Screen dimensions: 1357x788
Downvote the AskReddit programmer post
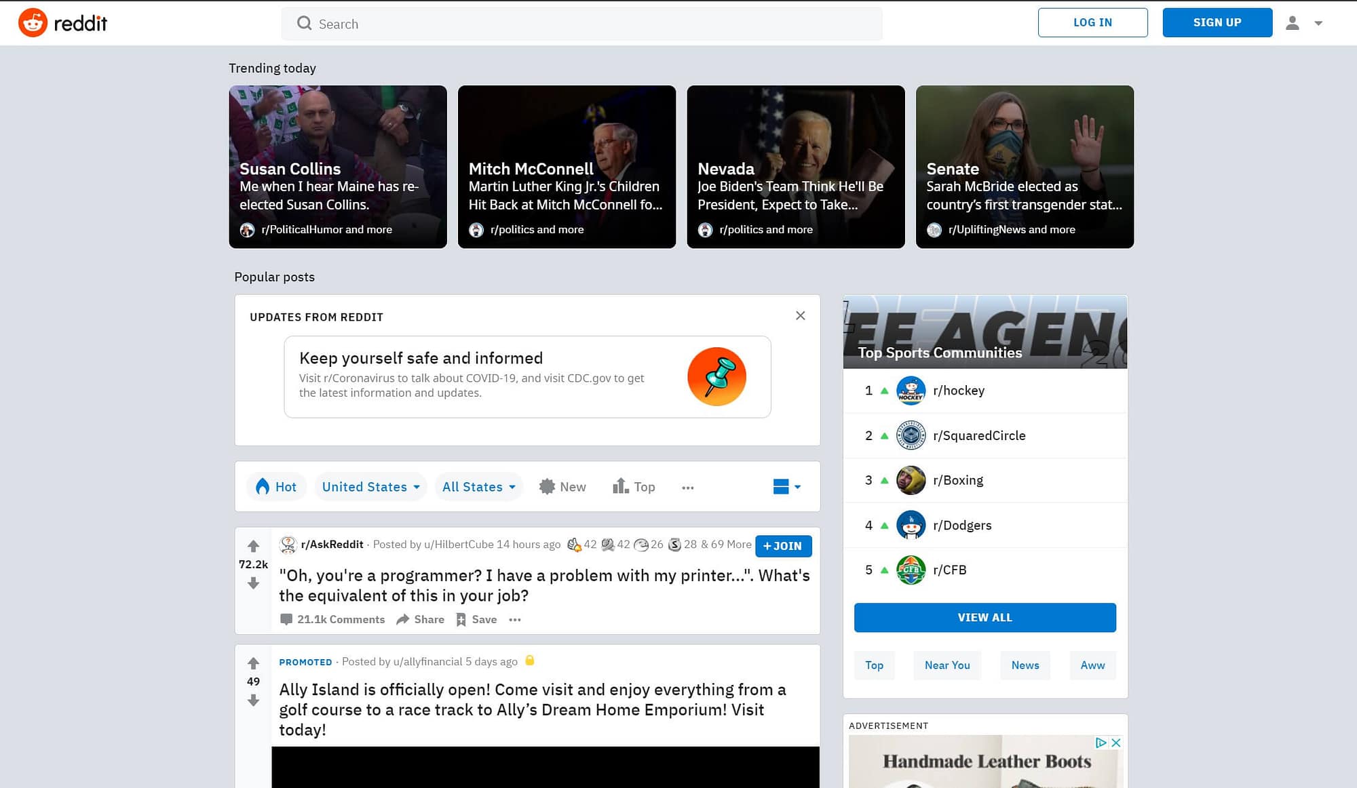click(x=253, y=583)
